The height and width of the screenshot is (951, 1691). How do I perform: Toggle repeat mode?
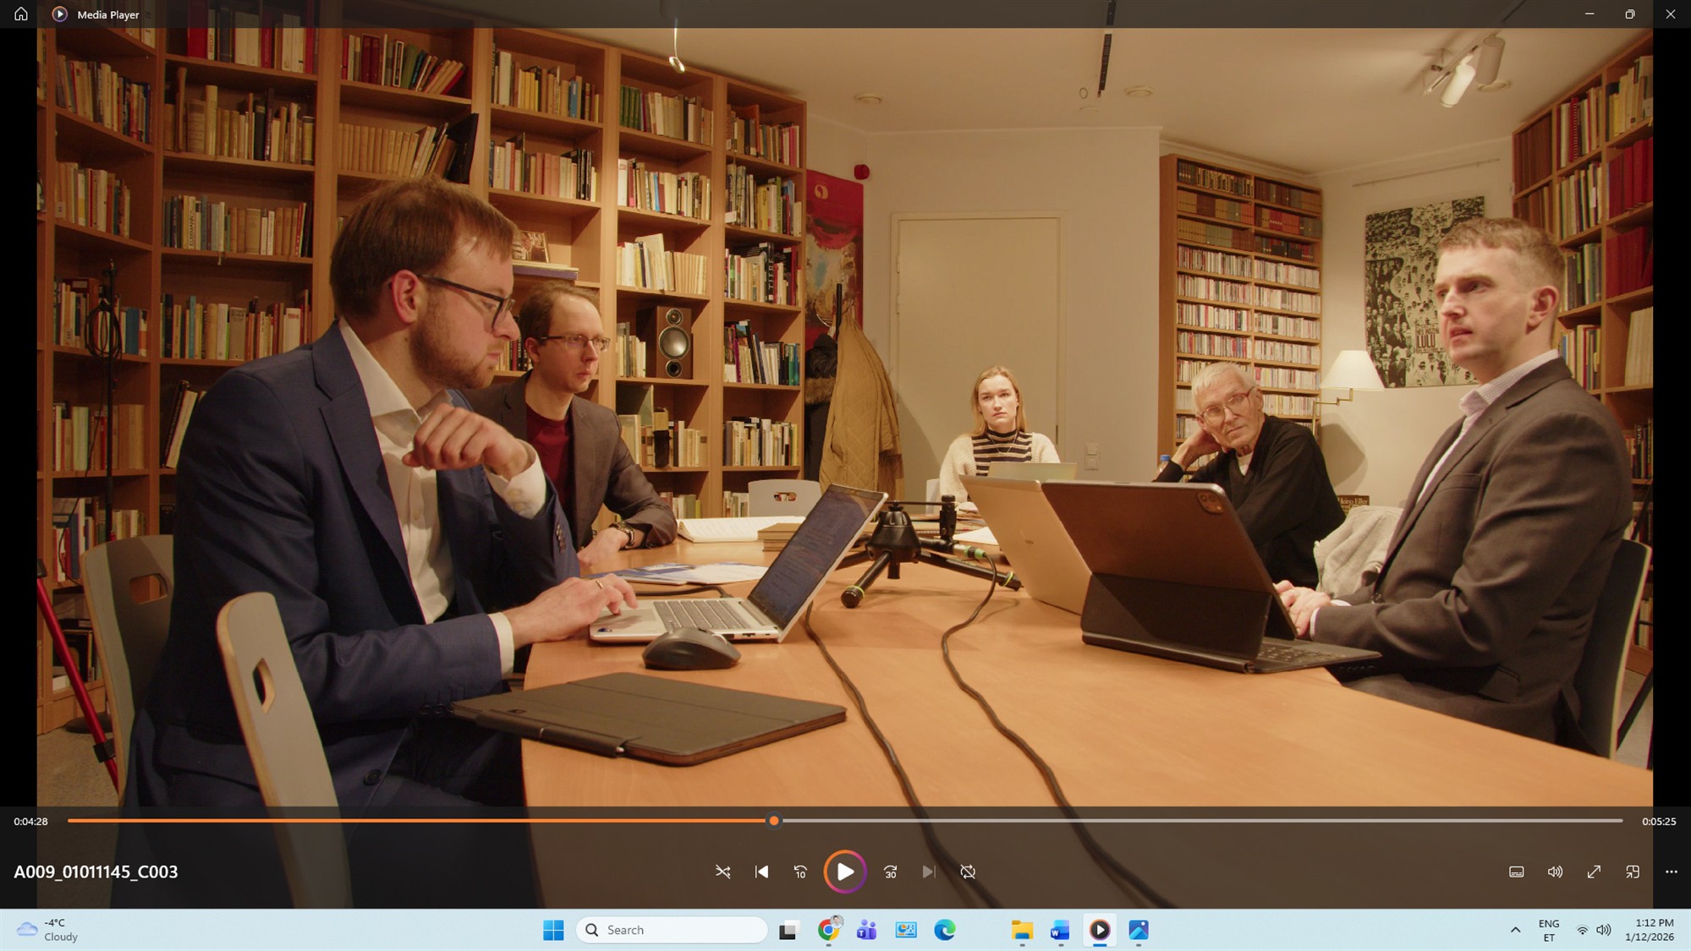click(x=968, y=872)
